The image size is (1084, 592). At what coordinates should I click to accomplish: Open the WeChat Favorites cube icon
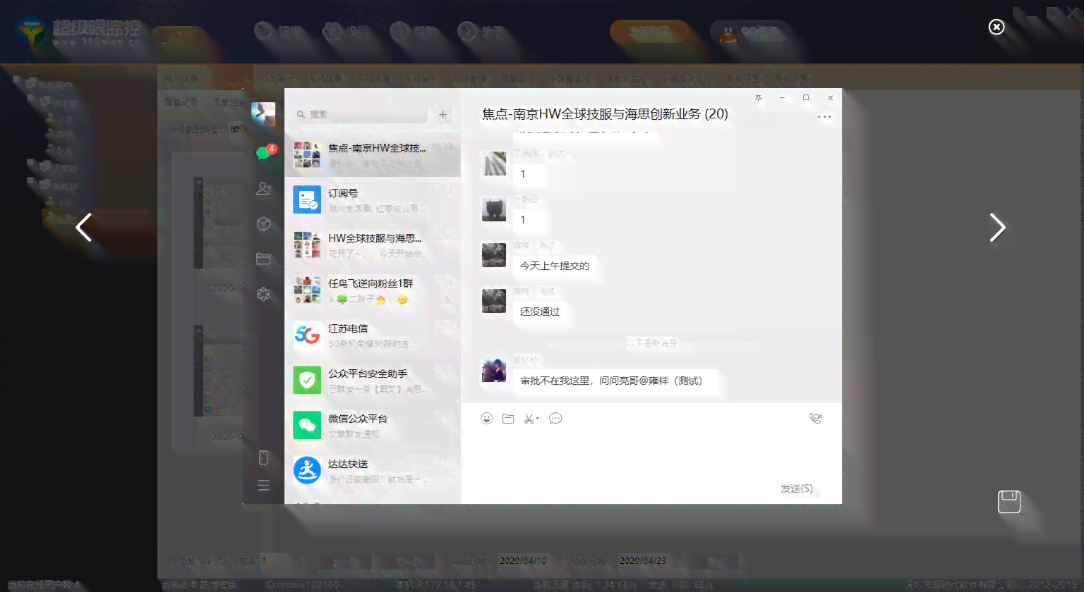[264, 223]
